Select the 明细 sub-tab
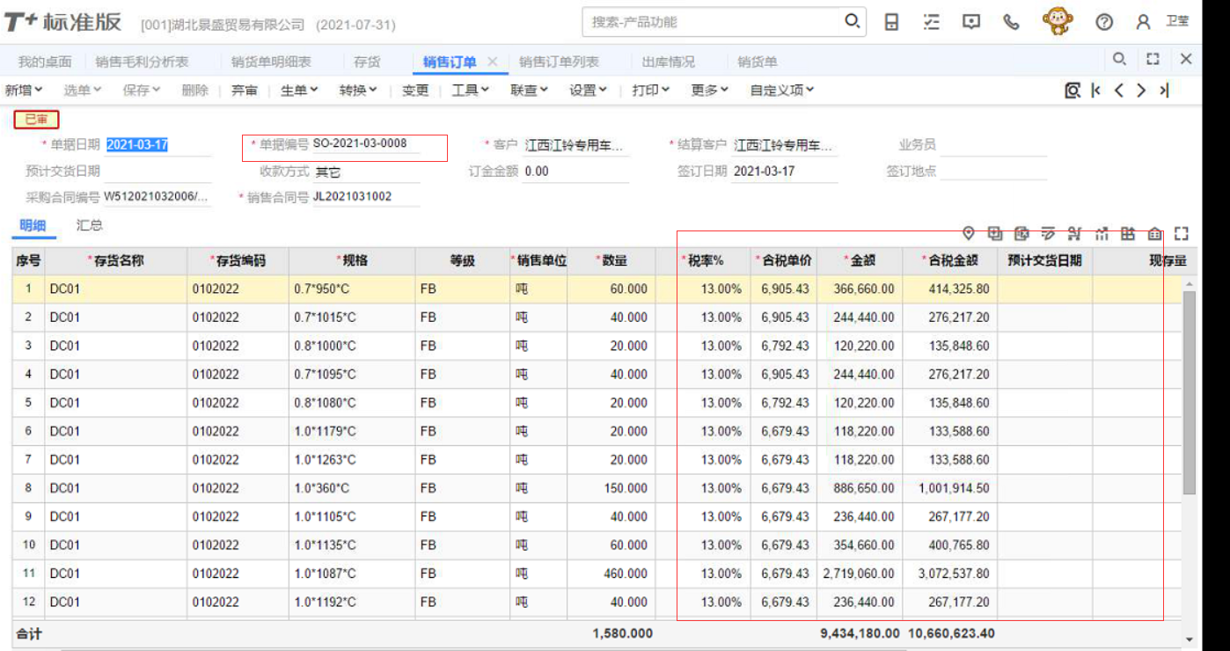 pyautogui.click(x=33, y=225)
